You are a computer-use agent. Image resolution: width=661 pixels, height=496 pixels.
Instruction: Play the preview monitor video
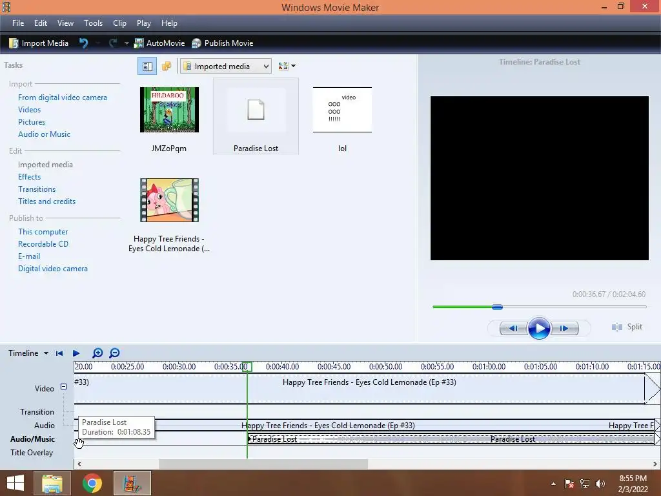[539, 328]
